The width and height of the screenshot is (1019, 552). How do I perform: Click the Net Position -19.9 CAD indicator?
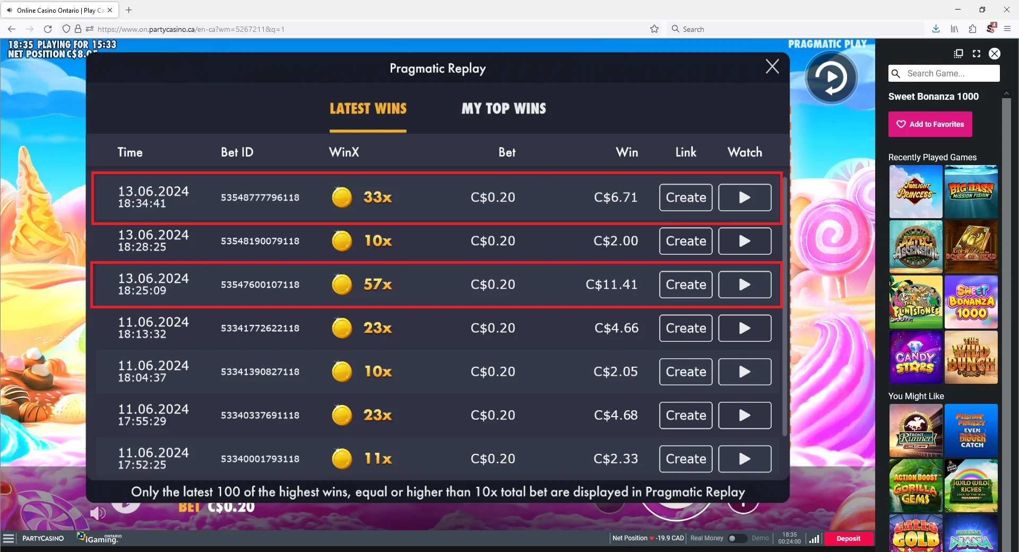click(x=648, y=538)
